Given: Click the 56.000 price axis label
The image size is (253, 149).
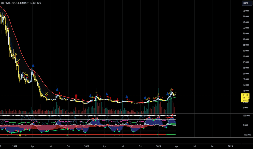Looking at the screenshot, I should (x=245, y=28).
